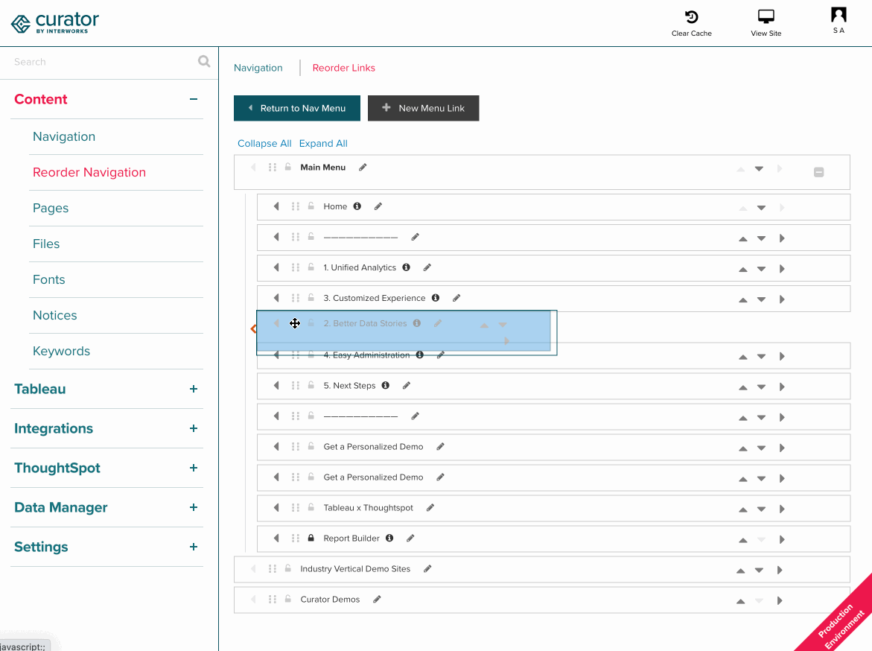Viewport: 872px width, 651px height.
Task: Expand the Settings sidebar section
Action: (194, 547)
